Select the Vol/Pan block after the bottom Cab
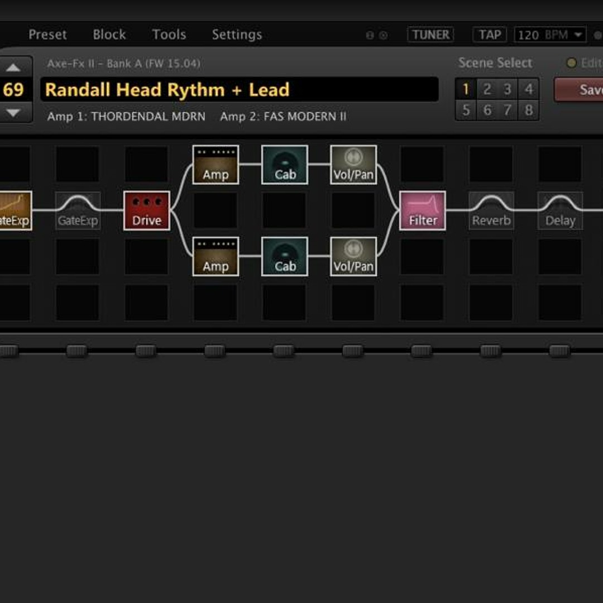603x603 pixels. (353, 256)
